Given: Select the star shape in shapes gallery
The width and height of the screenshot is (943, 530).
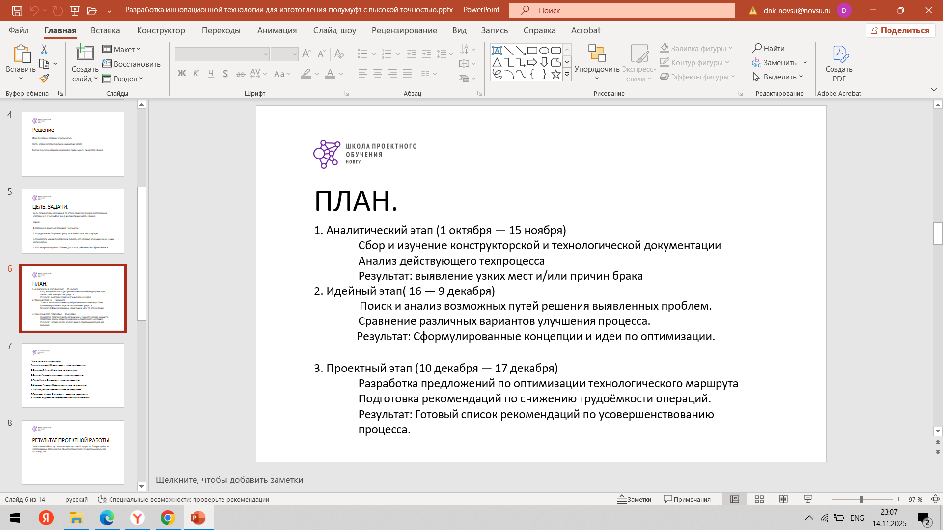Looking at the screenshot, I should (x=555, y=74).
